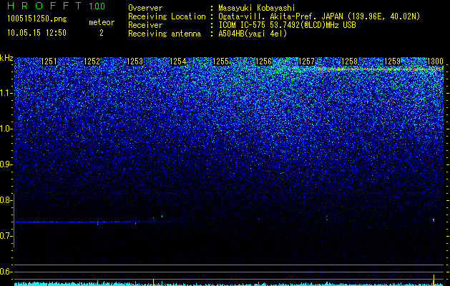Viewport: 450px width, 286px height.
Task: Click the 1253 time marker
Action: [x=134, y=61]
